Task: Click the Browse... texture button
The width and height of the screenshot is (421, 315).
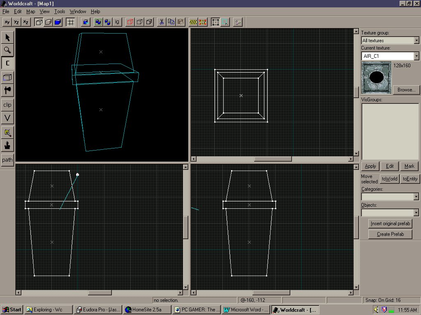Action: (406, 90)
